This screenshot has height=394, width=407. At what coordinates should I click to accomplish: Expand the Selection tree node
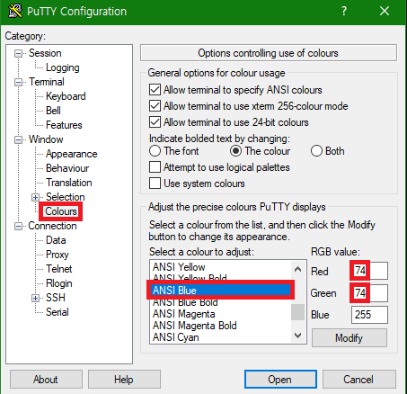pos(35,197)
